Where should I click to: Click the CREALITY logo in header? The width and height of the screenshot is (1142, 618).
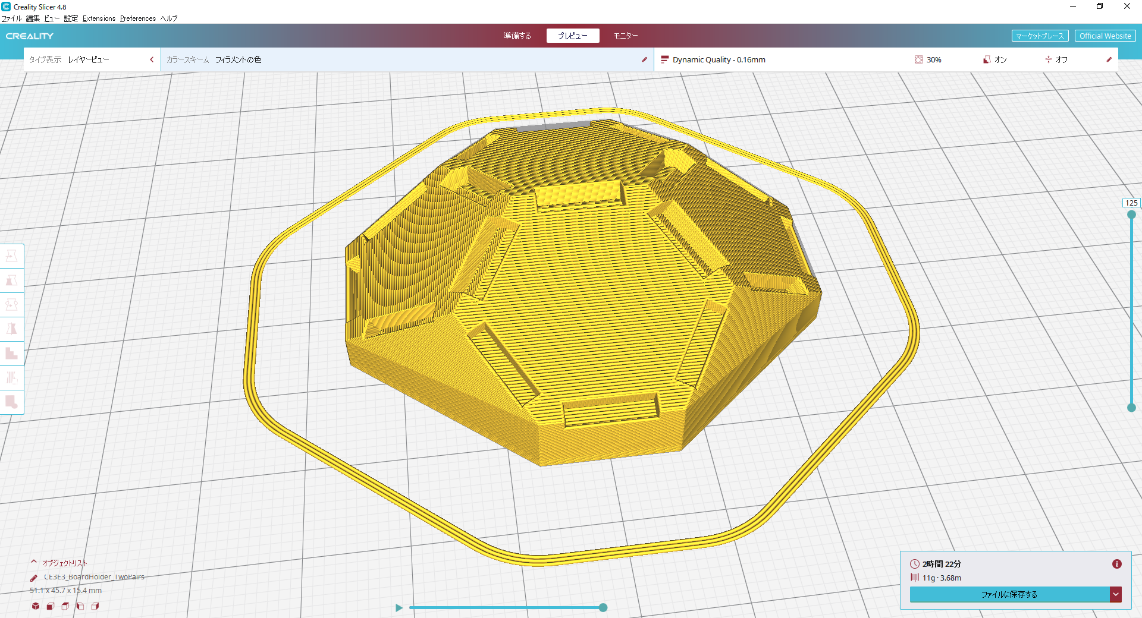pyautogui.click(x=30, y=36)
